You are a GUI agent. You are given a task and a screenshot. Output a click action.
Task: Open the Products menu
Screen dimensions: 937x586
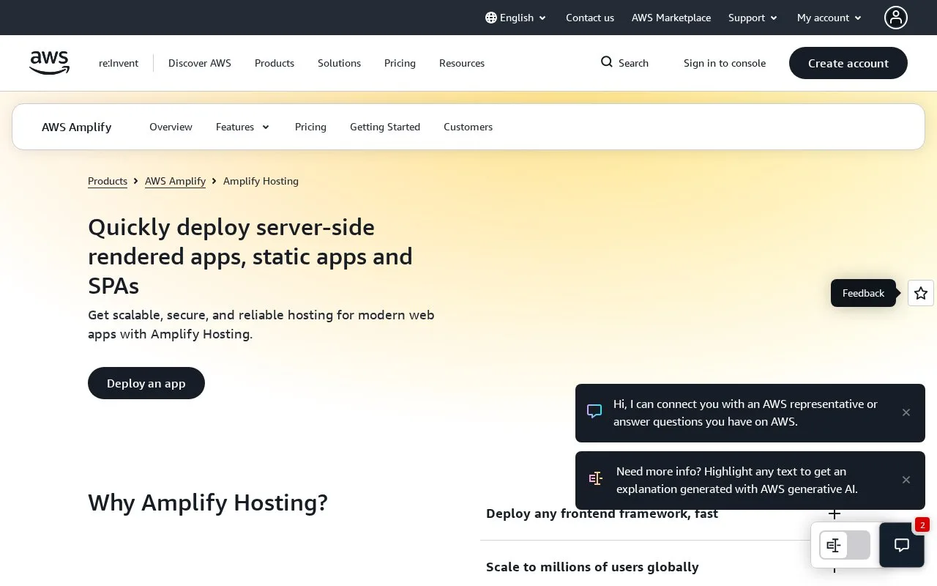pos(275,63)
